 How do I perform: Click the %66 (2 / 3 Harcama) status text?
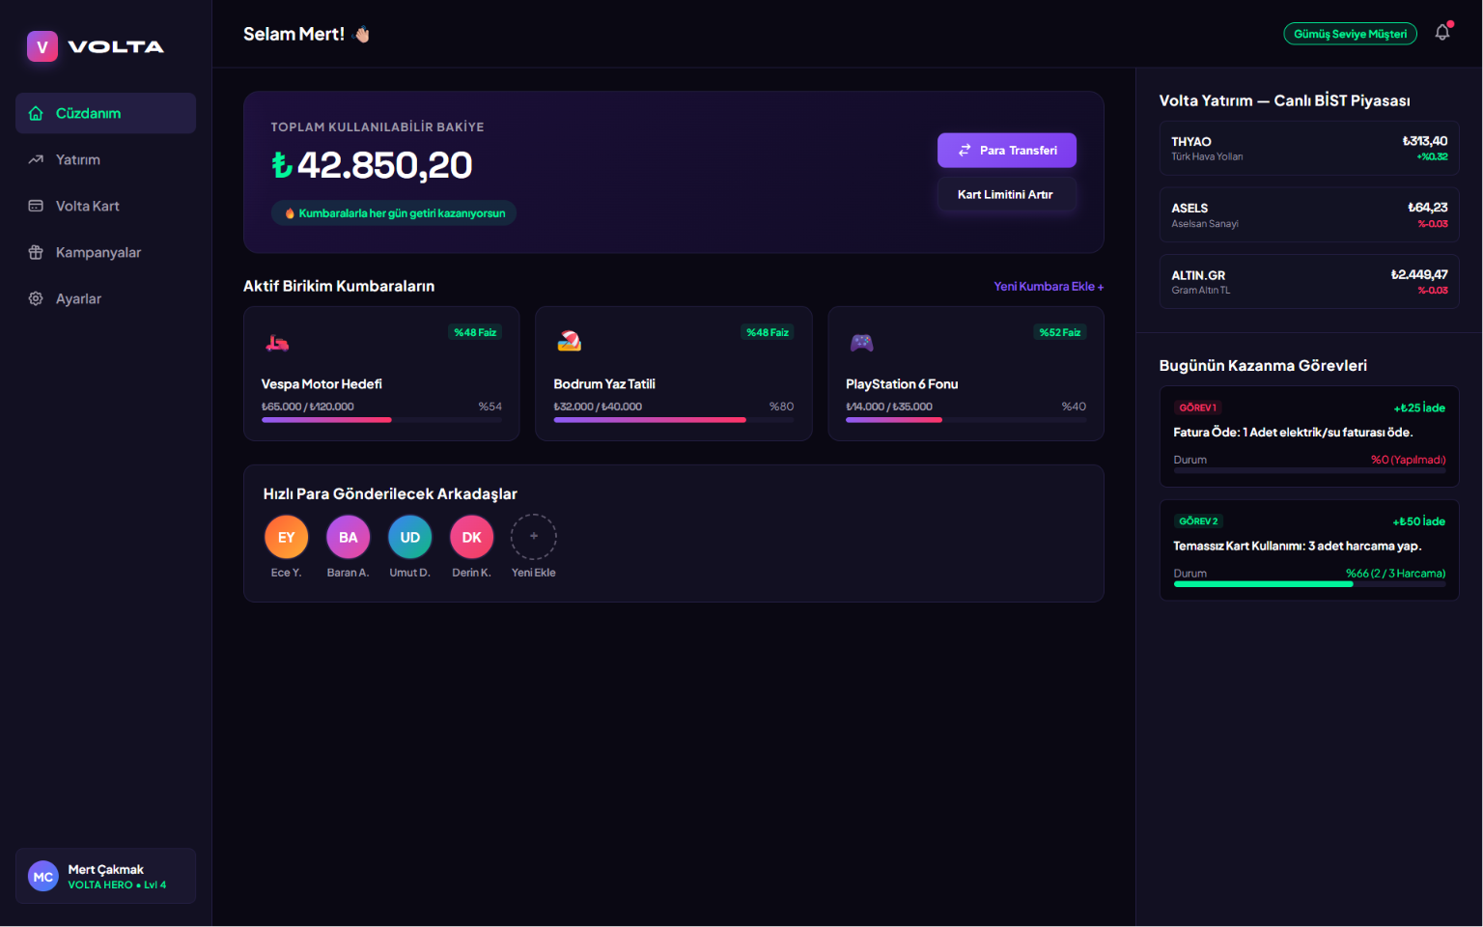click(x=1396, y=574)
